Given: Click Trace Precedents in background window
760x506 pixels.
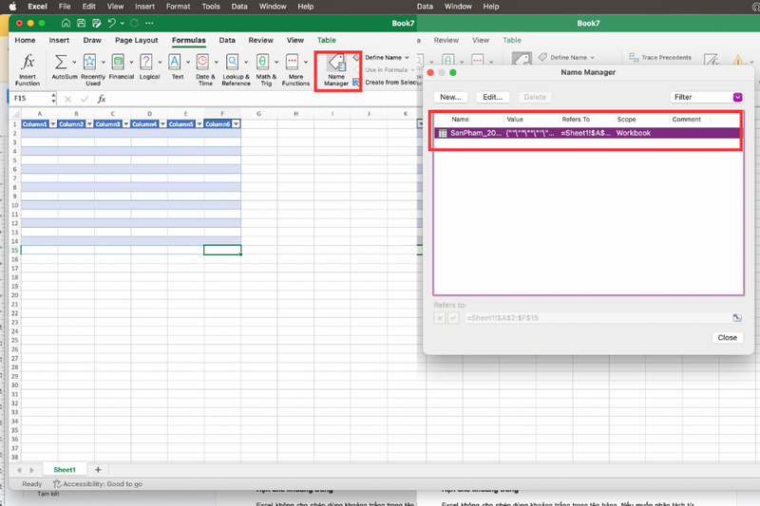Looking at the screenshot, I should pyautogui.click(x=660, y=57).
